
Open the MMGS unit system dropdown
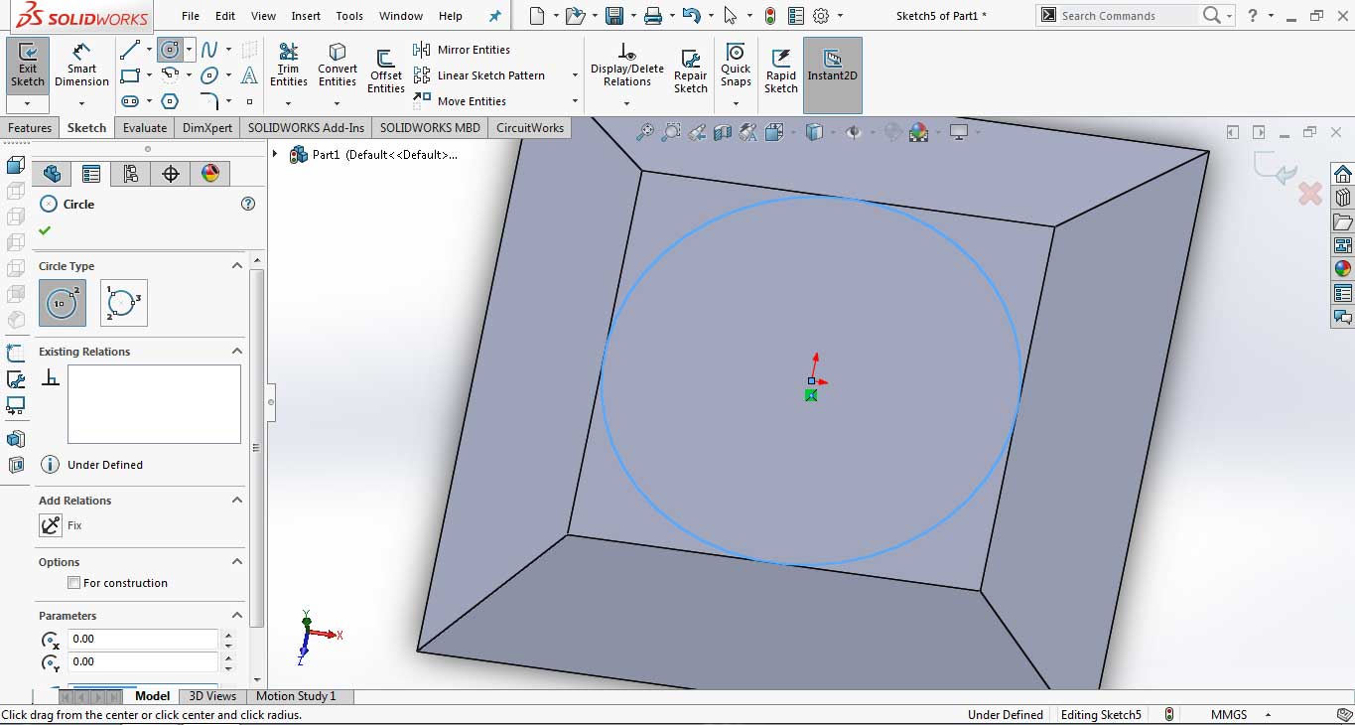click(1269, 715)
